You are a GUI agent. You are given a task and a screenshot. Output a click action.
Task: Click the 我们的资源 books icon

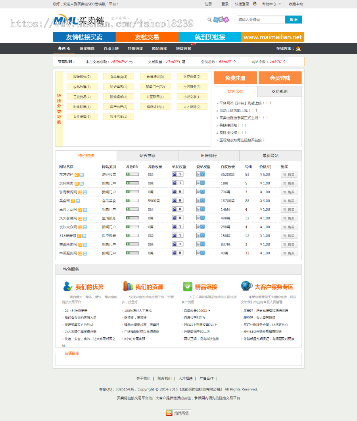(128, 286)
